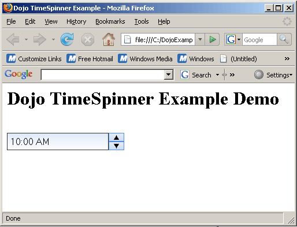Click the Google toolbar Search button

(x=196, y=75)
